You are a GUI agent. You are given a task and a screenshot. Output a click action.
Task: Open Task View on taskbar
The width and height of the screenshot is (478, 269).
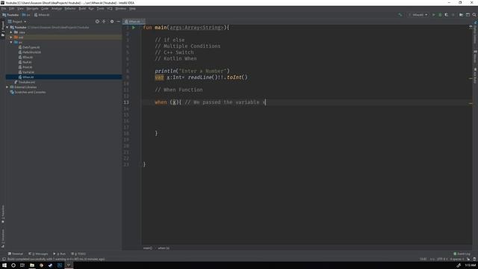pos(22,265)
